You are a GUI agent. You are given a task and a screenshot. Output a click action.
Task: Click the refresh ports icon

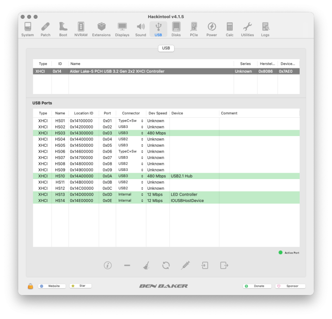[166, 265]
